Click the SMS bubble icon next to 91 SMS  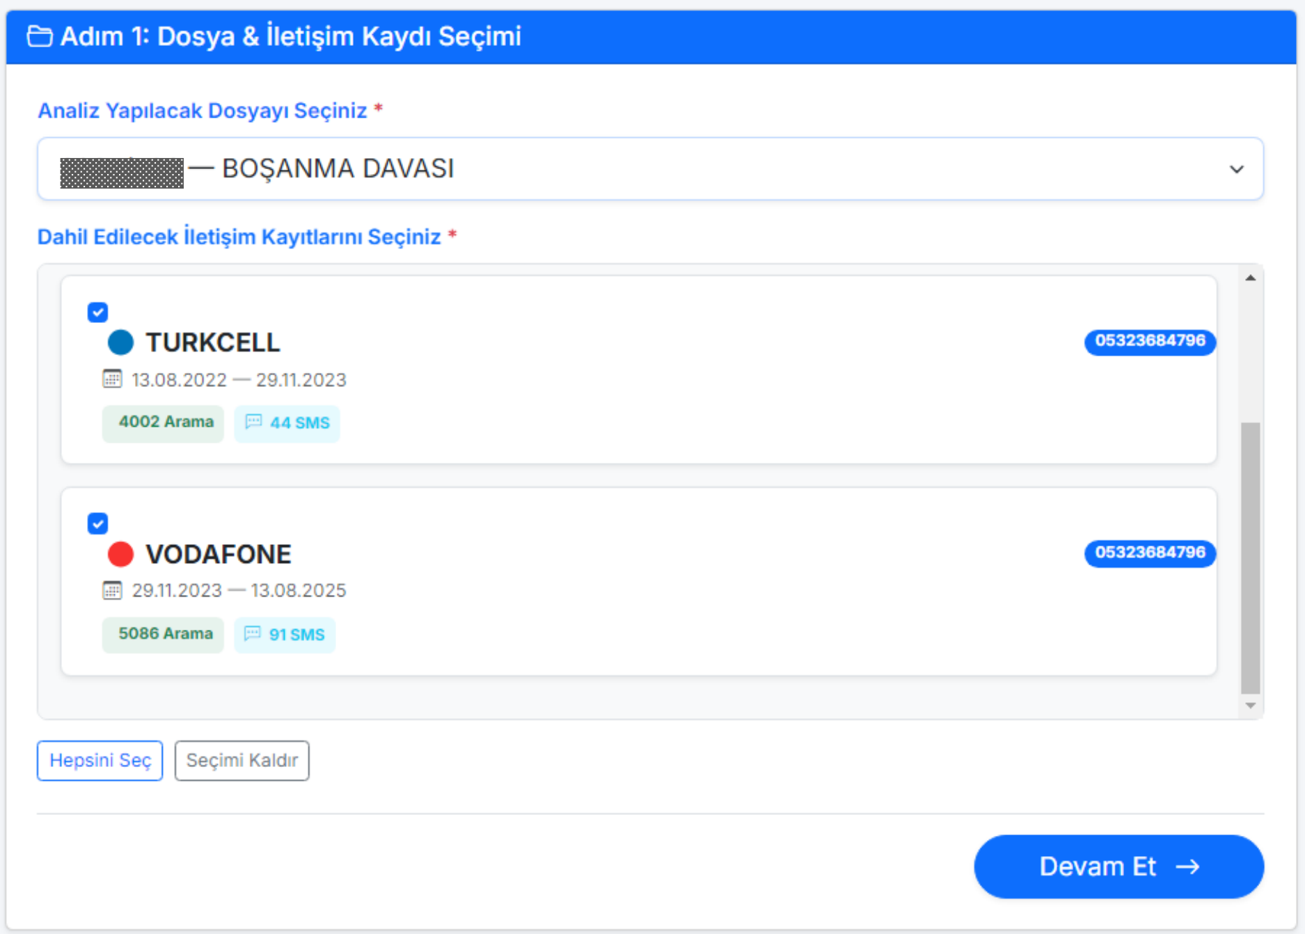pos(251,634)
